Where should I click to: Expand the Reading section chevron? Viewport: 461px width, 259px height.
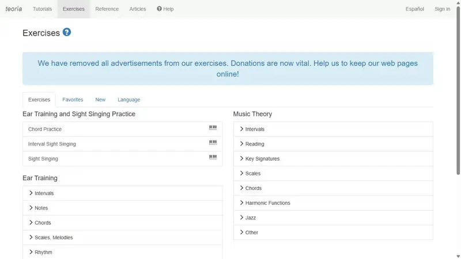241,143
